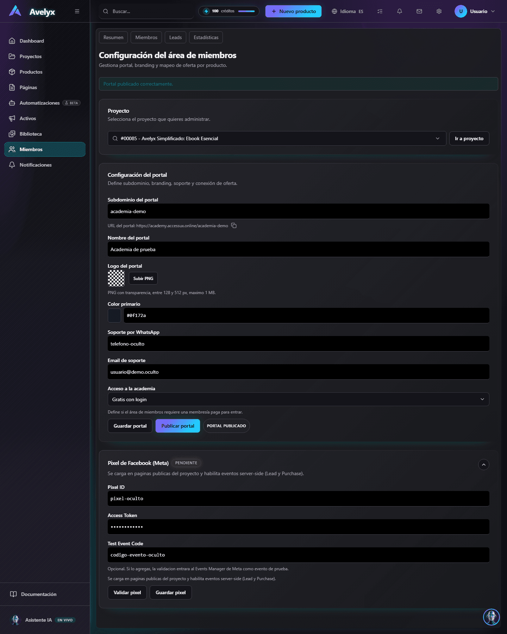Click the Dashboard home icon
Viewport: 507px width, 634px height.
(x=12, y=41)
